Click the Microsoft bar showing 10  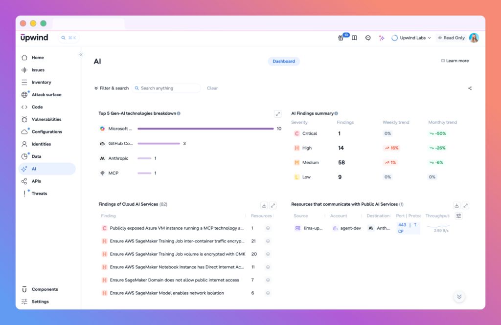click(x=205, y=129)
